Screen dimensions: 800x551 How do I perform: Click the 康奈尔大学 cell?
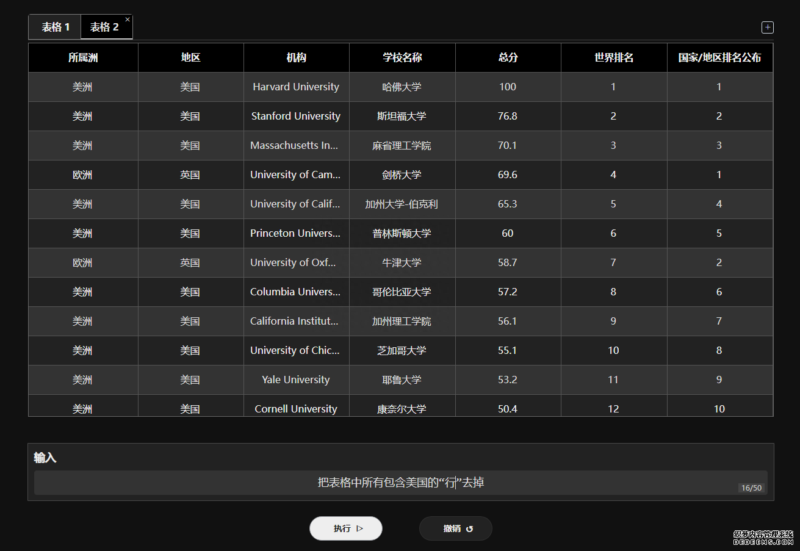(x=402, y=407)
